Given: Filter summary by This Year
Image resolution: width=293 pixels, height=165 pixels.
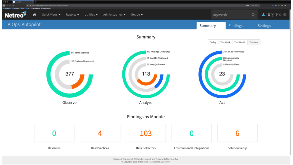Looking at the screenshot, I should 254,42.
